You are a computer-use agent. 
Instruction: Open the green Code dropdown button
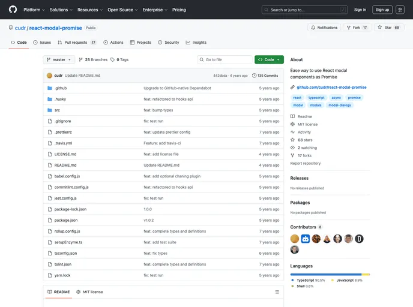pos(269,60)
